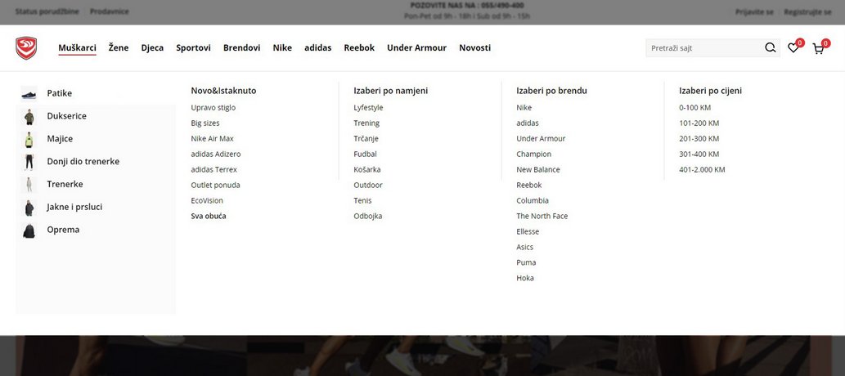Open the shopping cart icon

click(818, 49)
